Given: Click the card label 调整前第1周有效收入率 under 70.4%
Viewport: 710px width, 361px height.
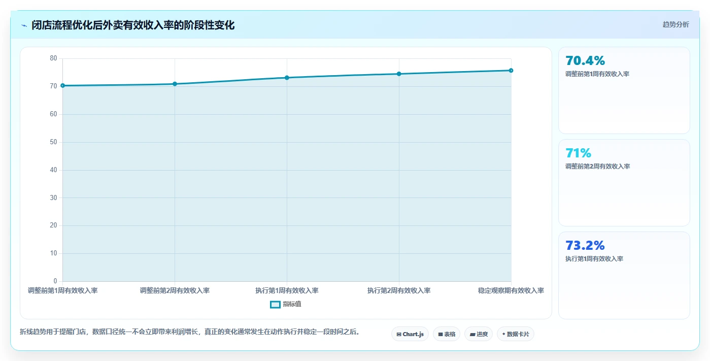Looking at the screenshot, I should click(597, 74).
